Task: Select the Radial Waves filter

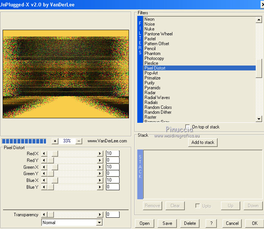Action: click(x=157, y=98)
